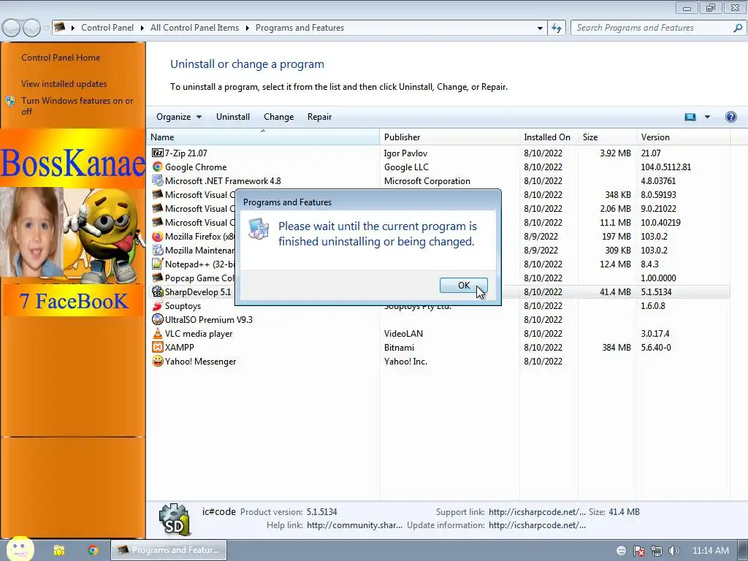The height and width of the screenshot is (561, 748).
Task: Click the Popcap Game Collection icon
Action: 158,278
